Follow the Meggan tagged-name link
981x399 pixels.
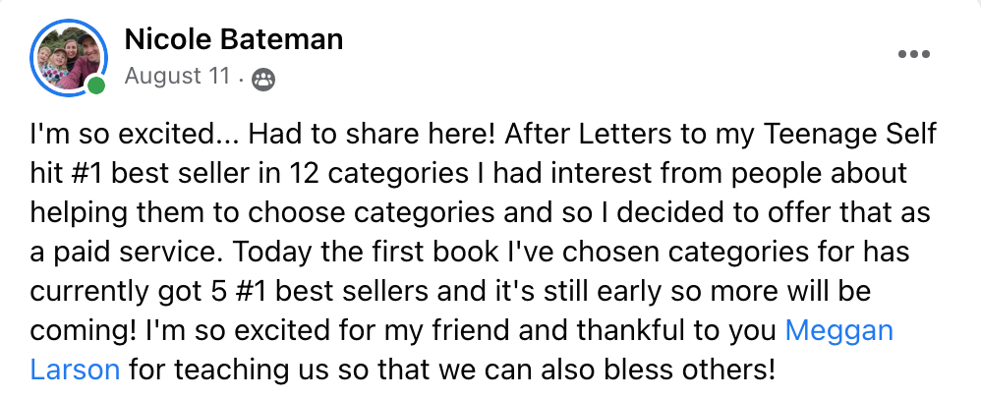(839, 331)
